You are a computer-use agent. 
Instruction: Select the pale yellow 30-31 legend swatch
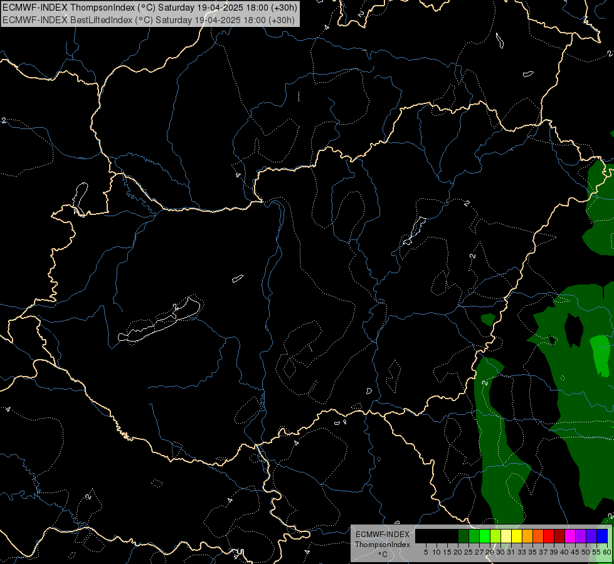[x=506, y=536]
